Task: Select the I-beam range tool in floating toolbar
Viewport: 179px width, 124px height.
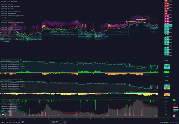Action: click(x=61, y=122)
